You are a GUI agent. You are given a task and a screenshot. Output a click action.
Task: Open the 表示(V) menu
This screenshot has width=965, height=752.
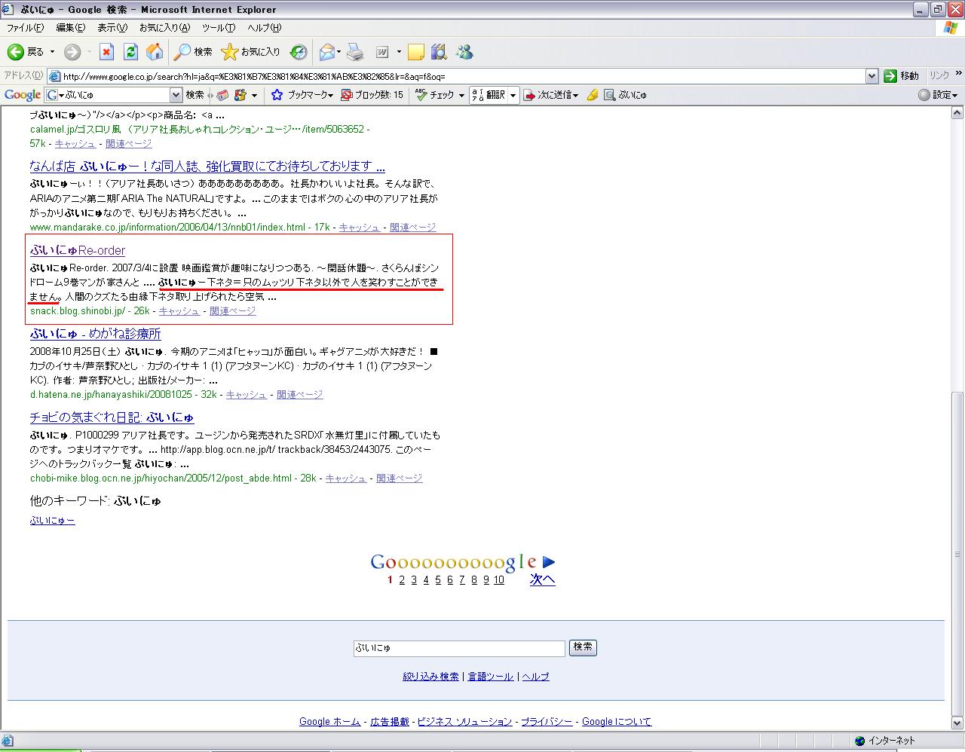112,28
